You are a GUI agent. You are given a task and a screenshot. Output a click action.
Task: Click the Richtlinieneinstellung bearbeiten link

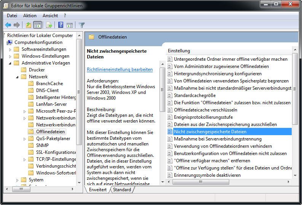120,69
